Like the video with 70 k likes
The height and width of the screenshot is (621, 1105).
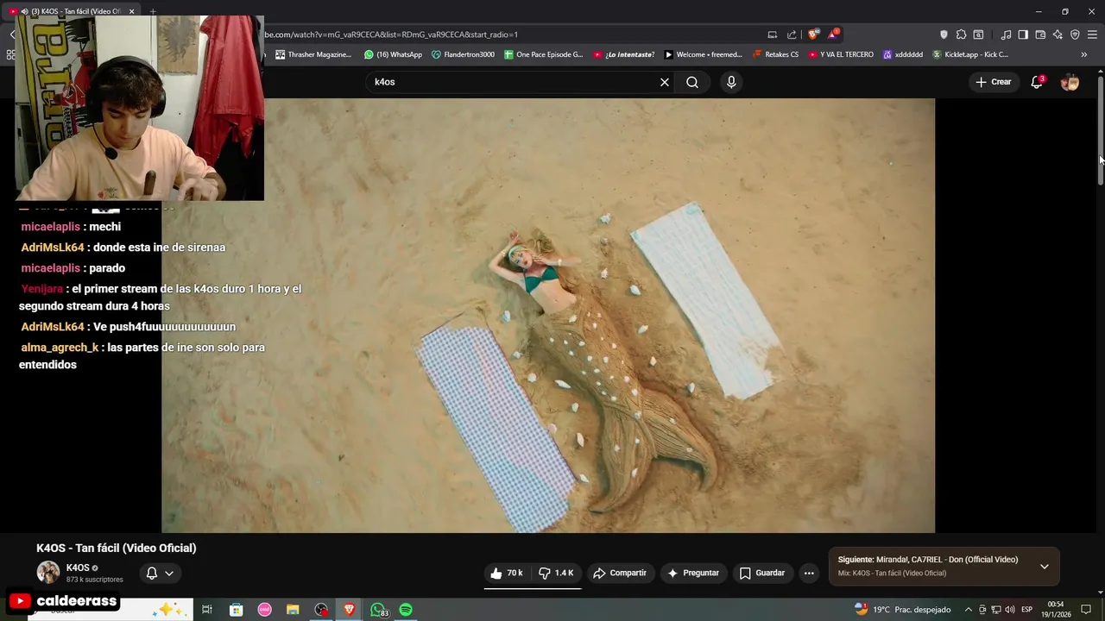pyautogui.click(x=507, y=573)
